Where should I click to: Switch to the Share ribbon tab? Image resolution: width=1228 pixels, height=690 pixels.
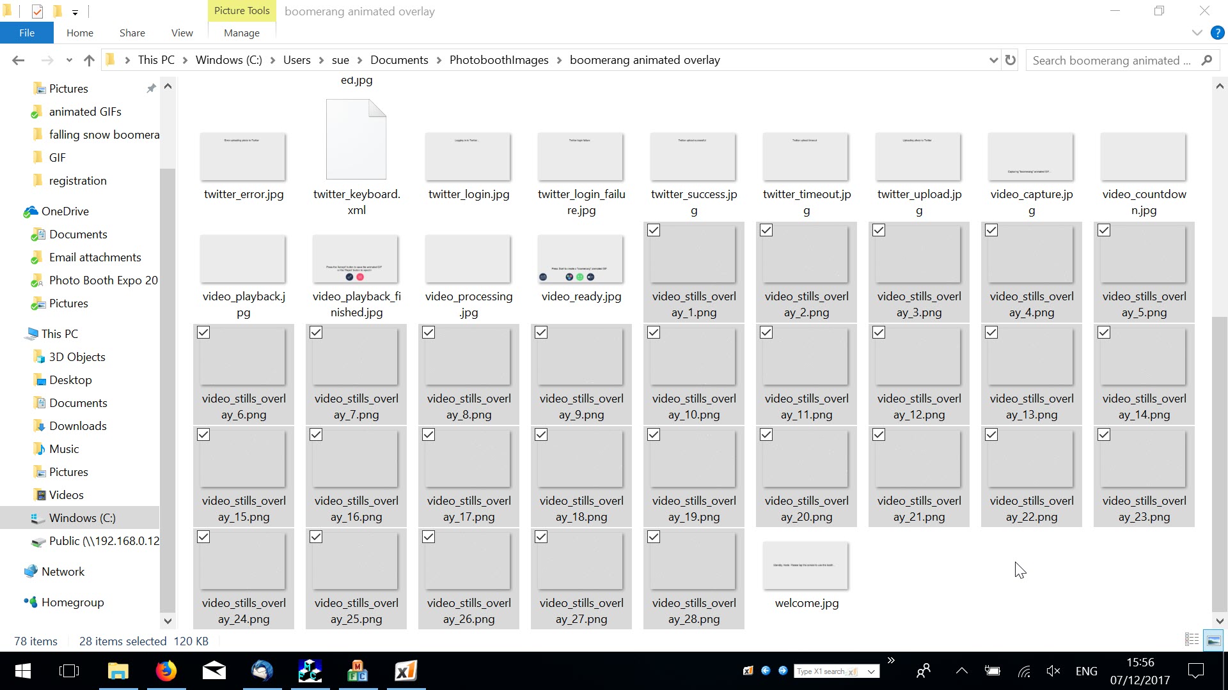132,33
